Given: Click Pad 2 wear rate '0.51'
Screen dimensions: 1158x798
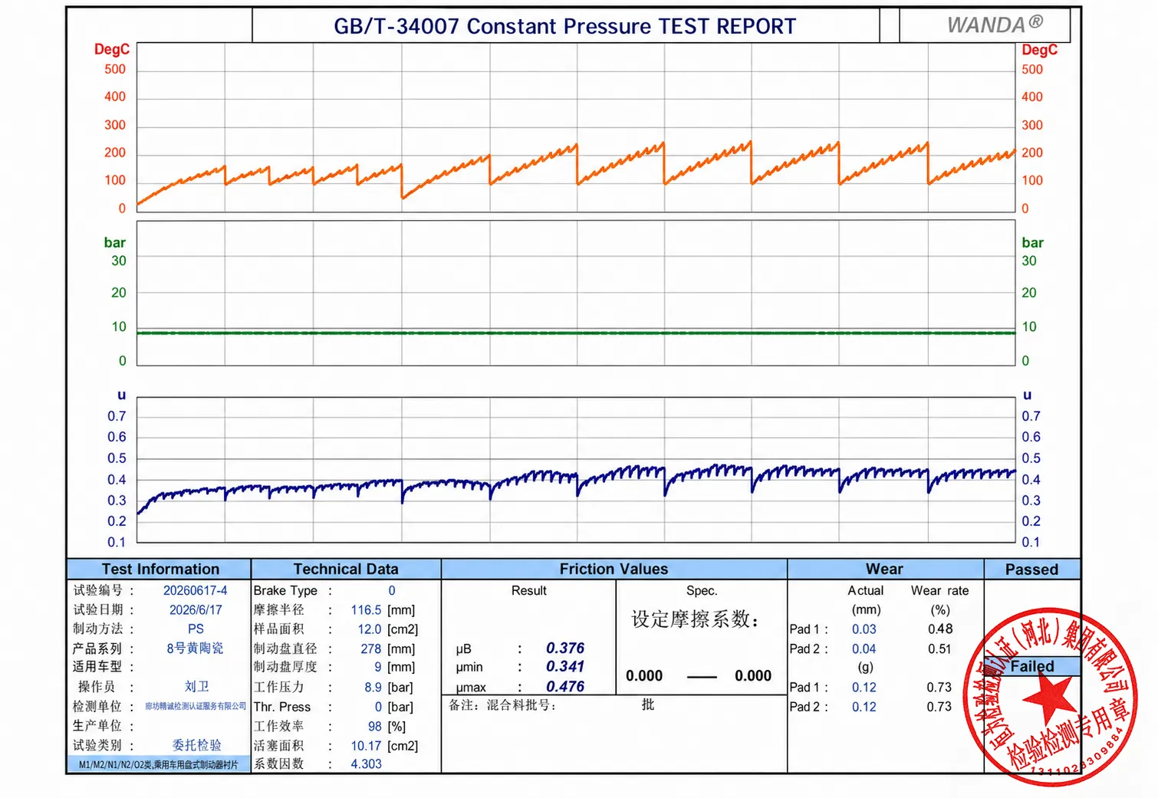Looking at the screenshot, I should 939,649.
